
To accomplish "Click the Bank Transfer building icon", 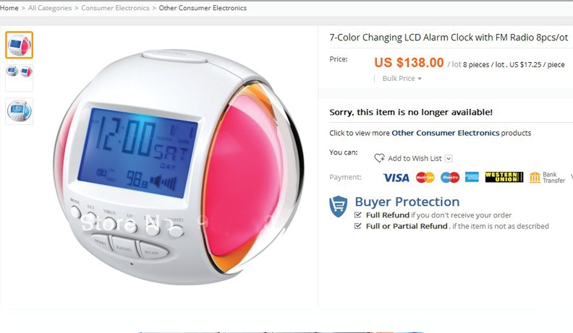I will click(535, 177).
